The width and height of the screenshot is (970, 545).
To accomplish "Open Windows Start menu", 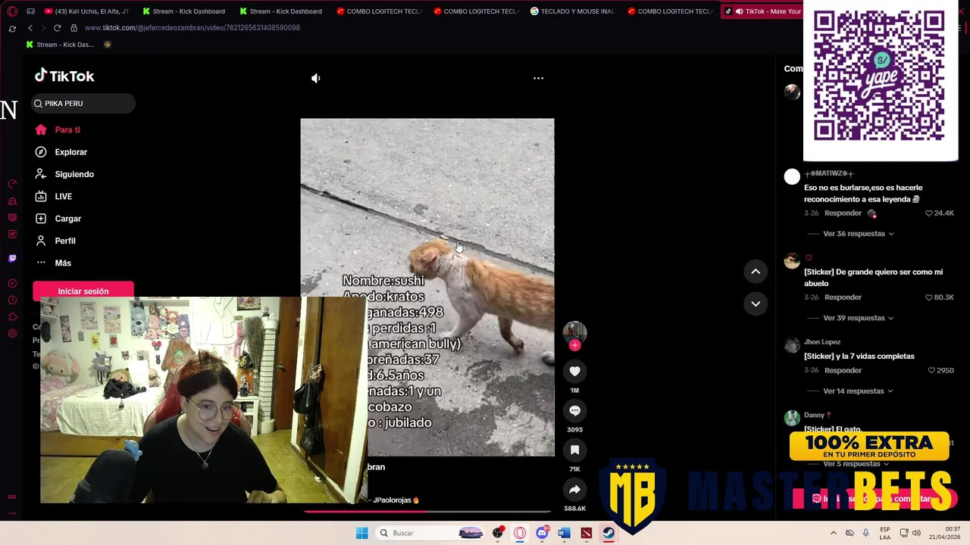I will click(x=362, y=533).
